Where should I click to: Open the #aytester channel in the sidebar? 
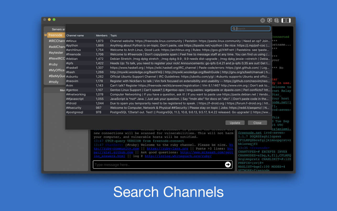(56, 52)
